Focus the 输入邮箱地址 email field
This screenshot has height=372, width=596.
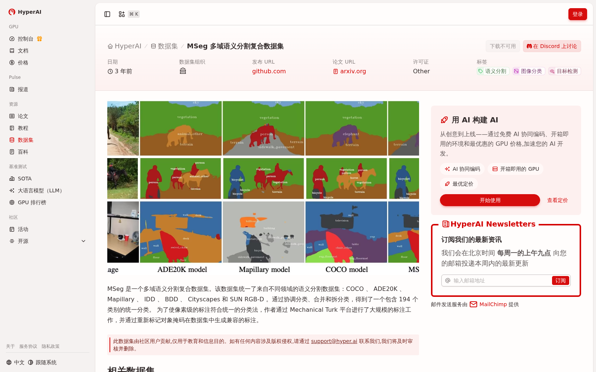[x=501, y=280]
